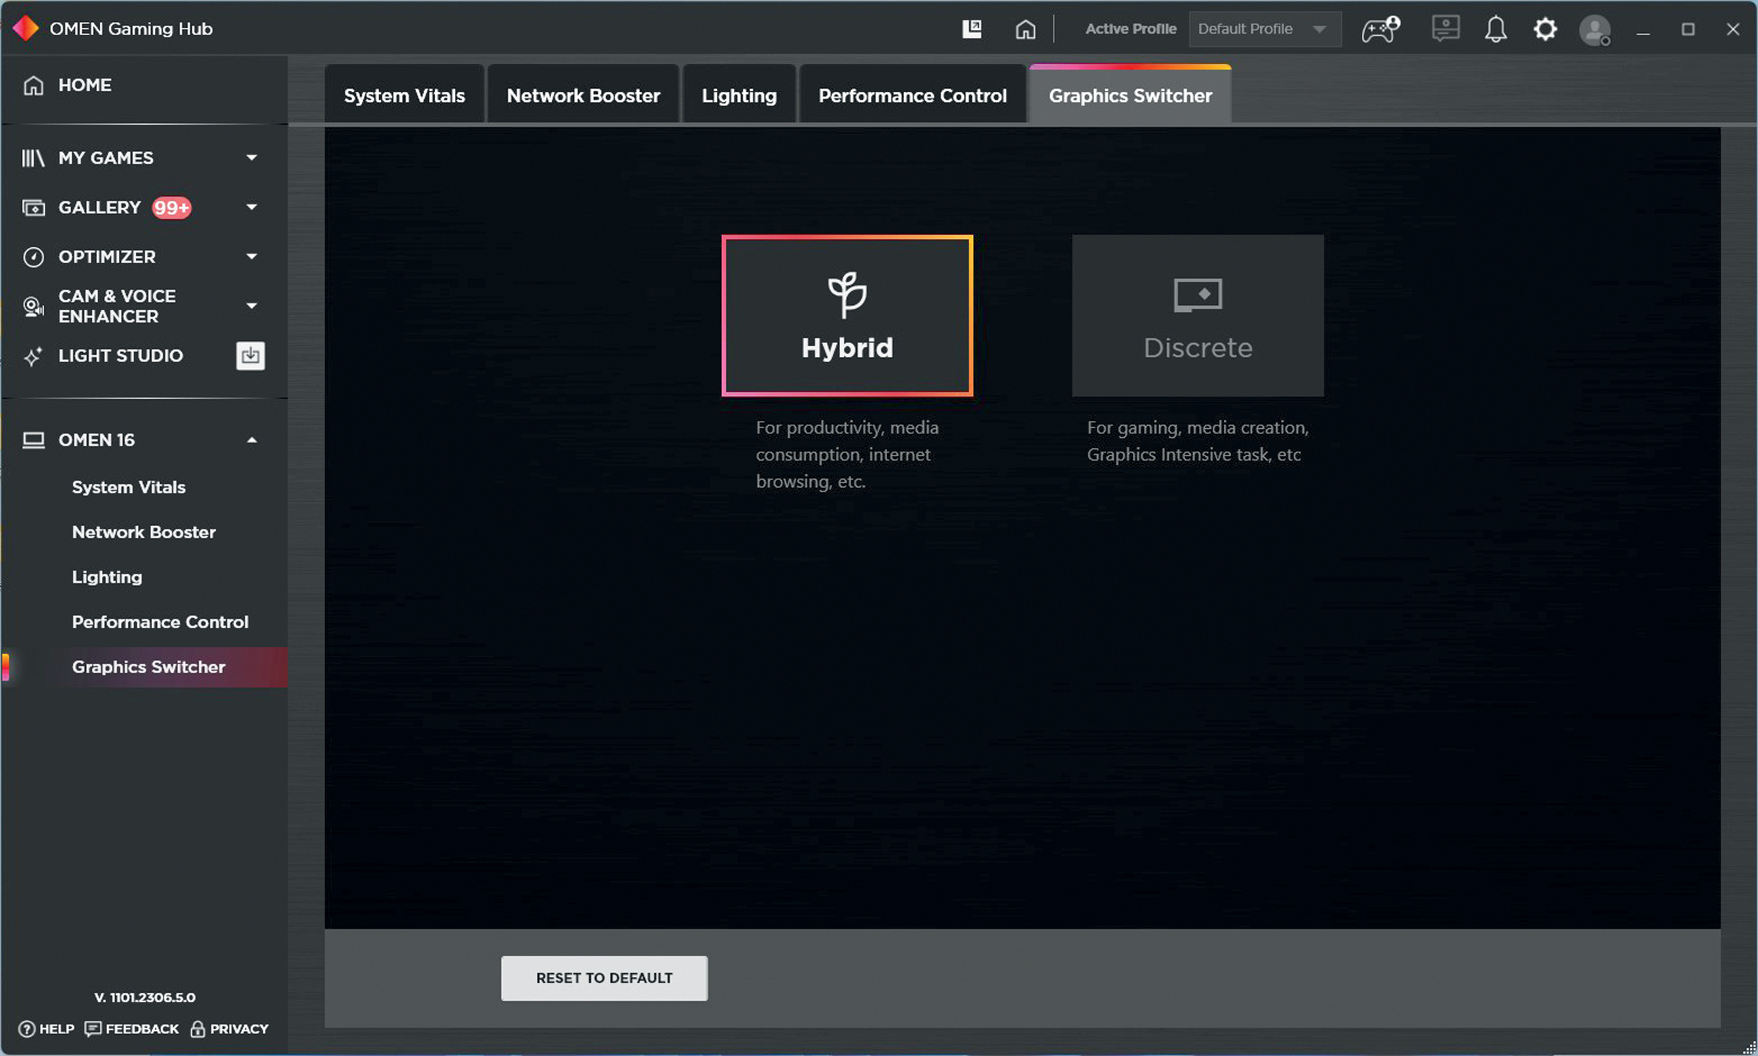Open the remote monitor icon in the header
Screen dimensions: 1758x1056
[1445, 29]
